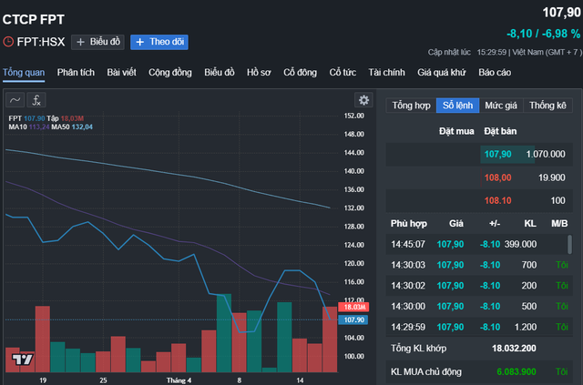Click the 18.03M volume label on axis
Image resolution: width=583 pixels, height=385 pixels.
tap(354, 308)
